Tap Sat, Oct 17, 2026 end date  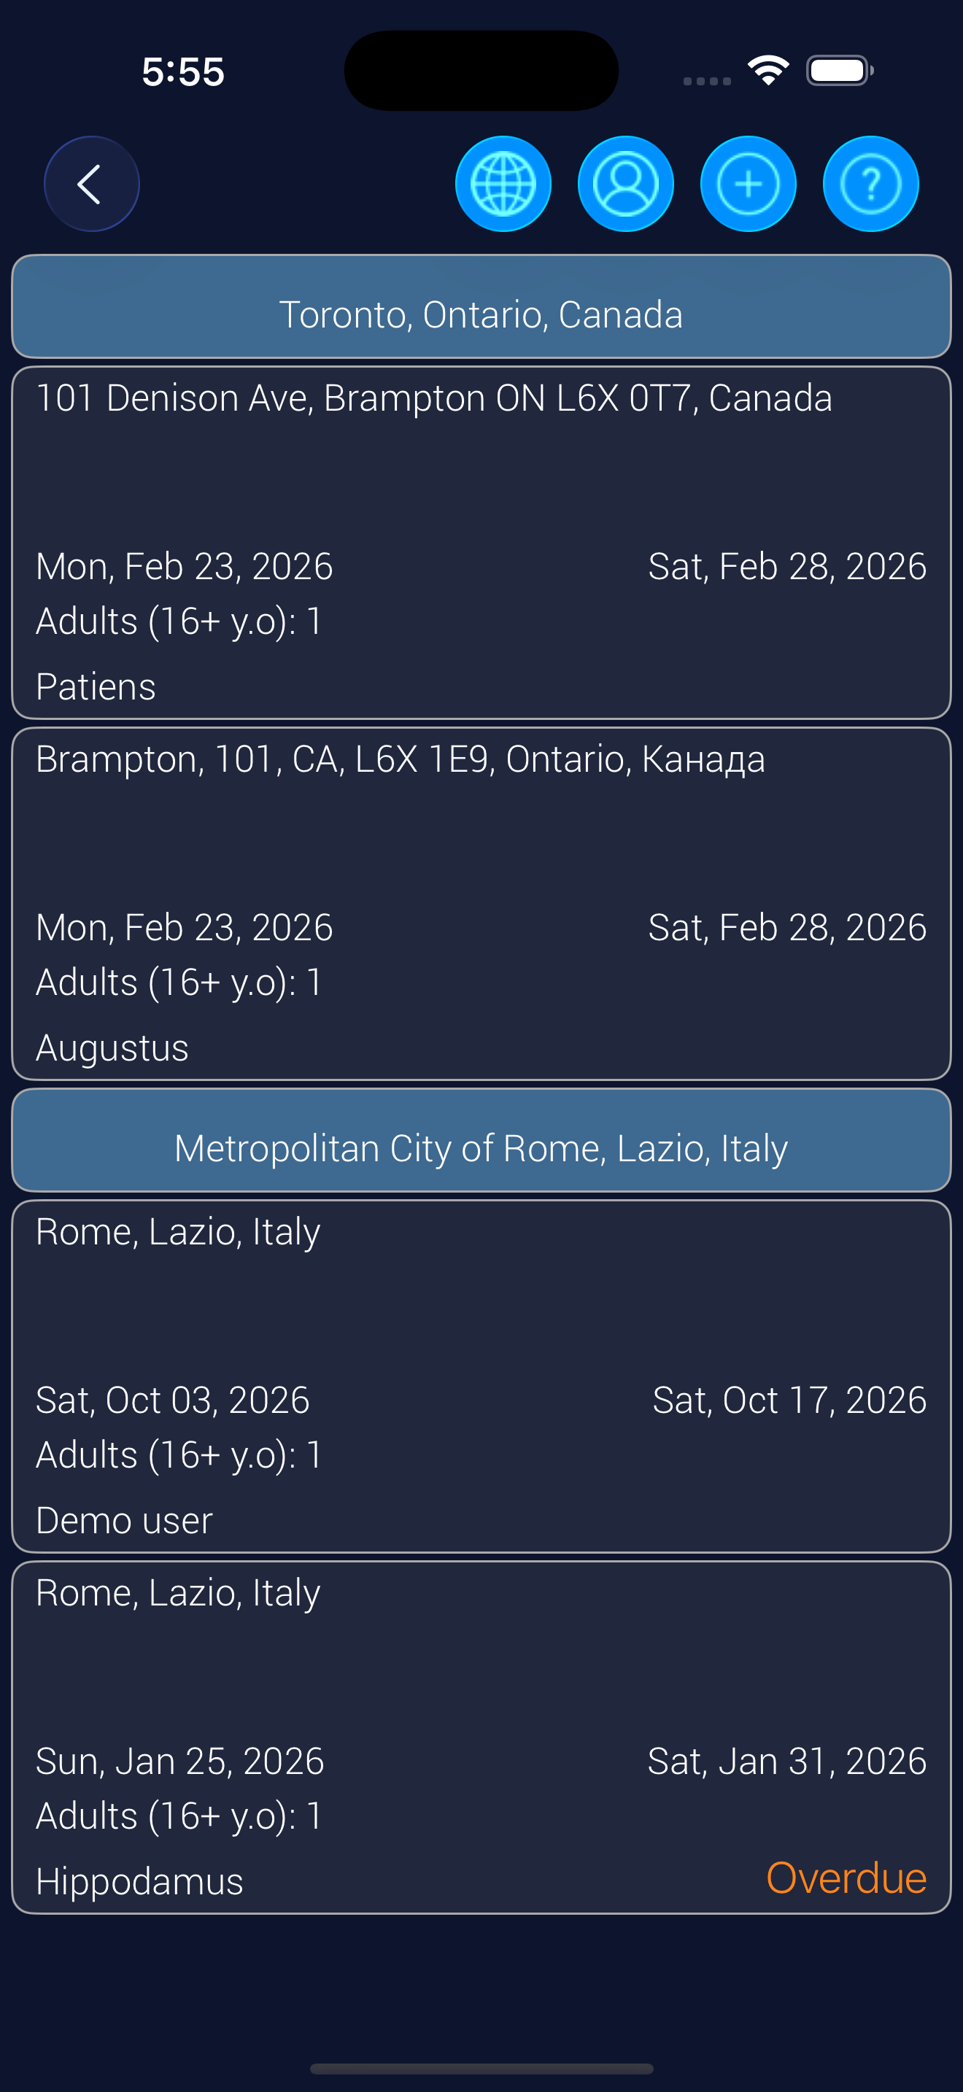click(789, 1400)
